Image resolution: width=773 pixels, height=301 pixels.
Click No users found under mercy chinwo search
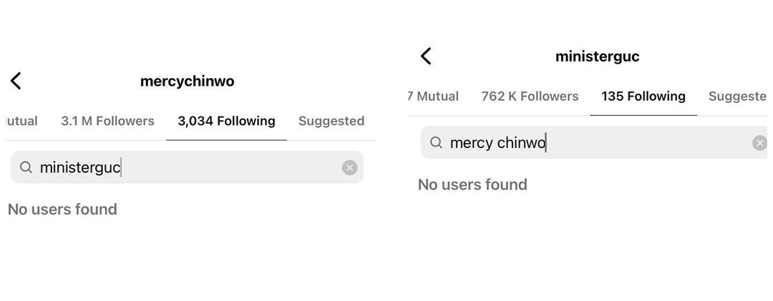click(x=473, y=184)
